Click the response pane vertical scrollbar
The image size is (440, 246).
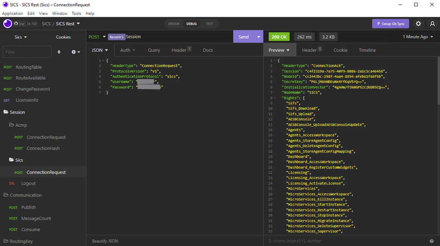(439, 81)
